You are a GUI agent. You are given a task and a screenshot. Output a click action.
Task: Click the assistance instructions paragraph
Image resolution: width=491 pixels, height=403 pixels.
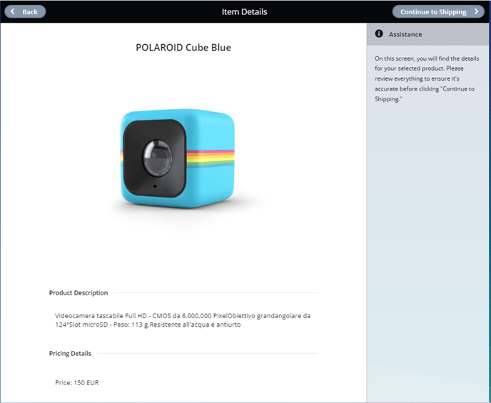[x=427, y=78]
